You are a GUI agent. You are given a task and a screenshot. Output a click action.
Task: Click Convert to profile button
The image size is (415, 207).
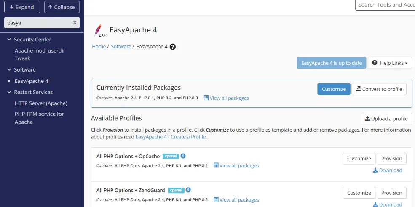(x=379, y=89)
